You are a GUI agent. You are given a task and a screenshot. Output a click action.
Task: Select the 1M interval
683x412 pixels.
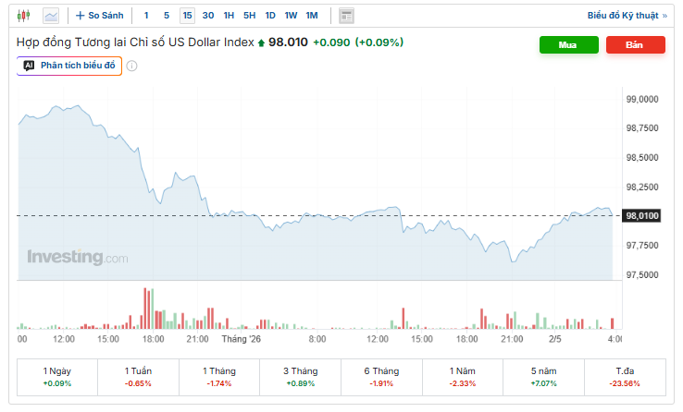click(x=312, y=16)
